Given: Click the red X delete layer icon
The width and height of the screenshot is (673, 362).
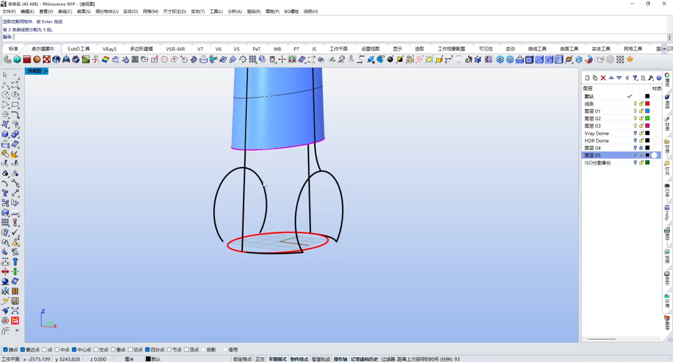Looking at the screenshot, I should point(603,78).
